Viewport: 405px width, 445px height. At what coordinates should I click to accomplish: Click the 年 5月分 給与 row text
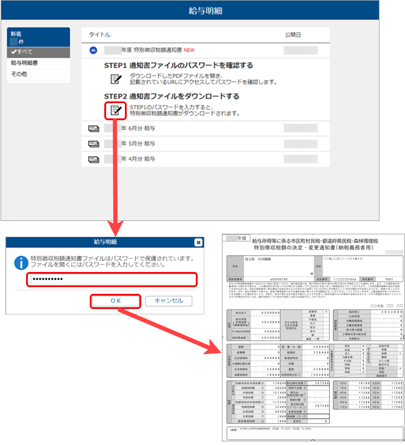[138, 144]
